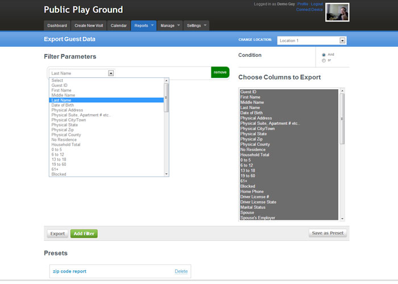Choose Middle Name in filter dropdown list
398x284 pixels.
pos(106,95)
